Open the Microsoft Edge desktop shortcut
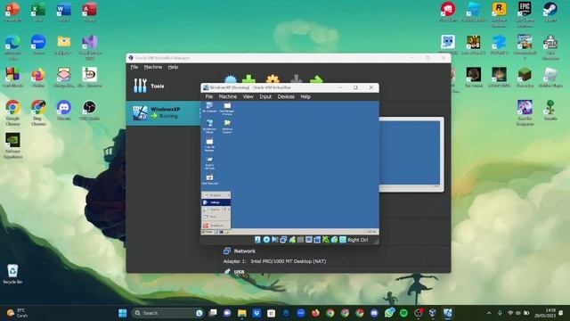The height and width of the screenshot is (321, 570). [12, 47]
